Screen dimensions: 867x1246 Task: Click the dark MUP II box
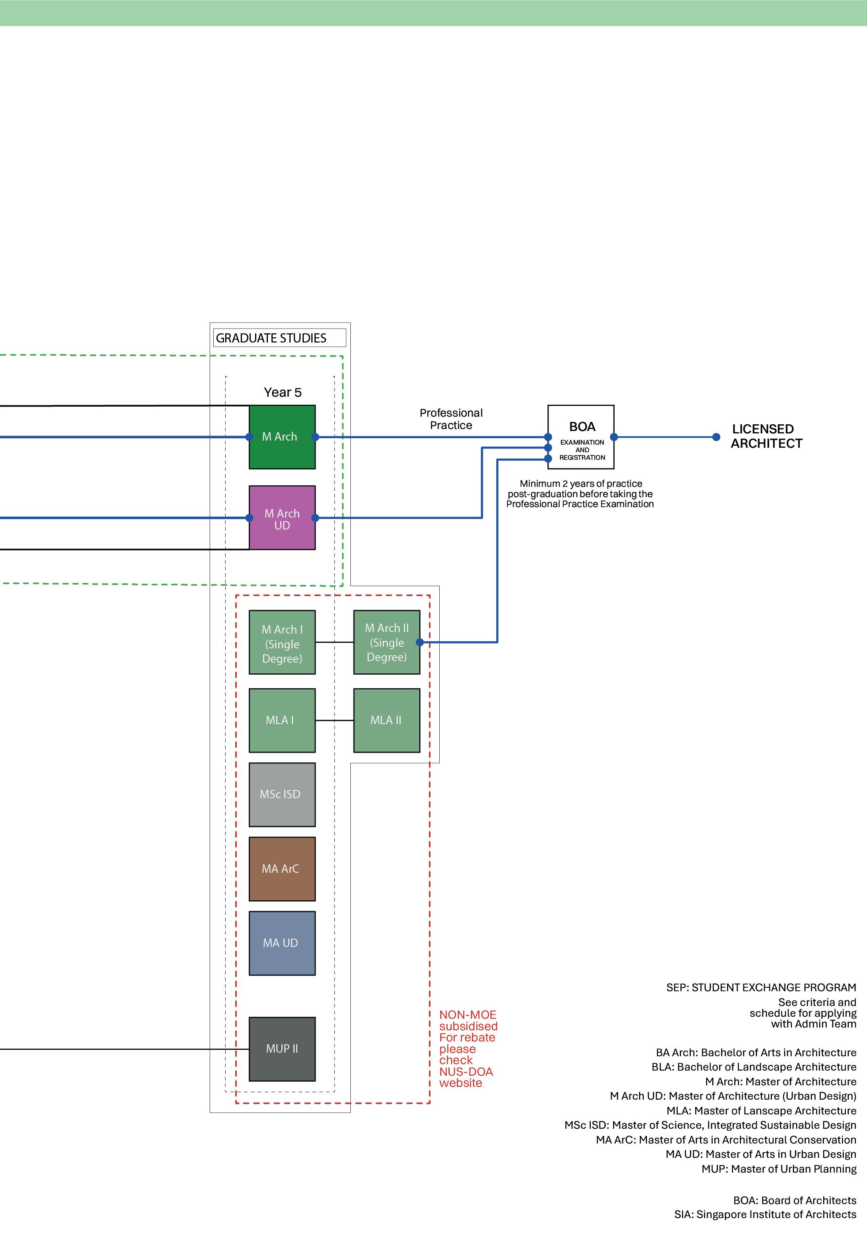(281, 1049)
